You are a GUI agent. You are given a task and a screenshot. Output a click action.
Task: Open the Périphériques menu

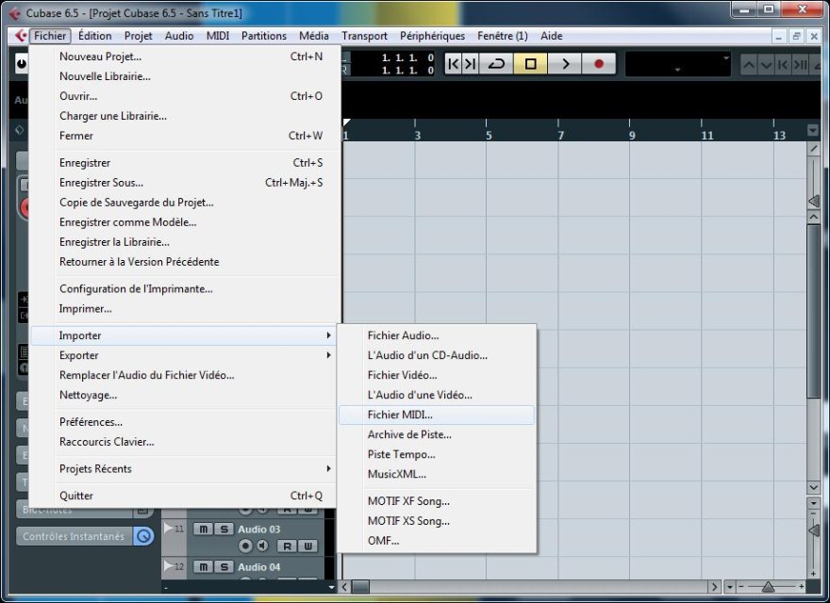click(432, 36)
